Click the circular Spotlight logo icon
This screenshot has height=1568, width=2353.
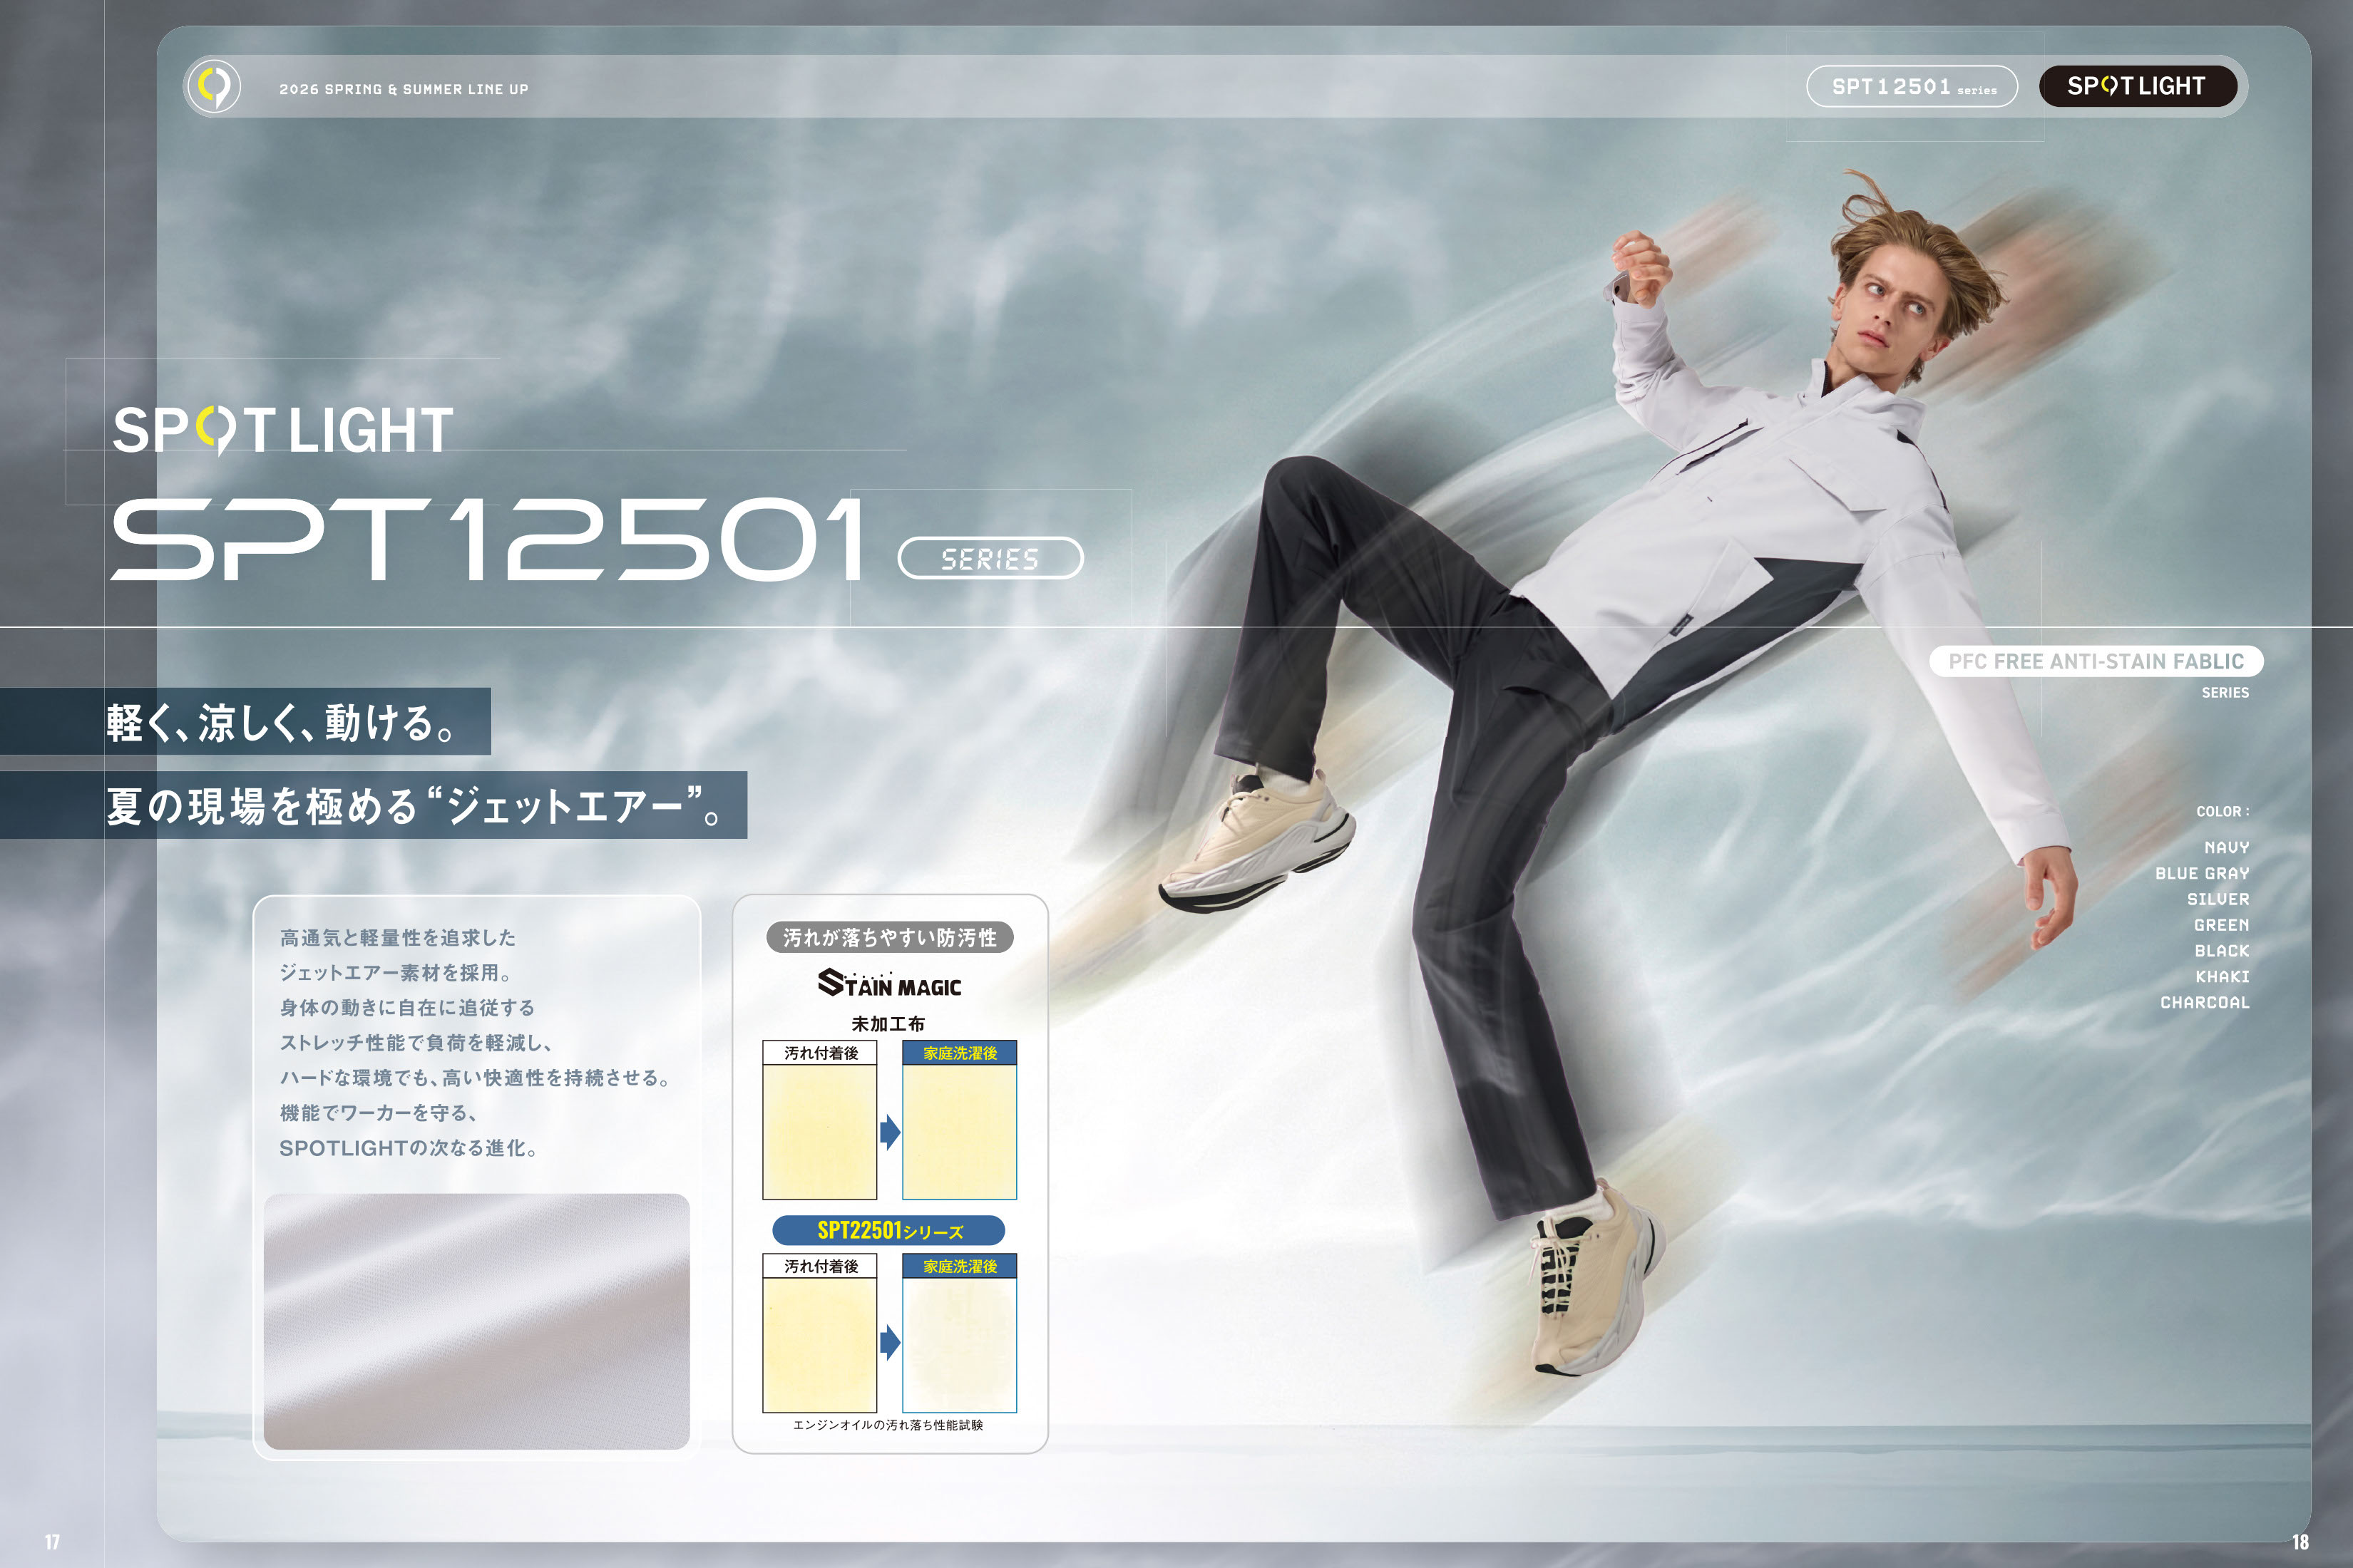214,87
